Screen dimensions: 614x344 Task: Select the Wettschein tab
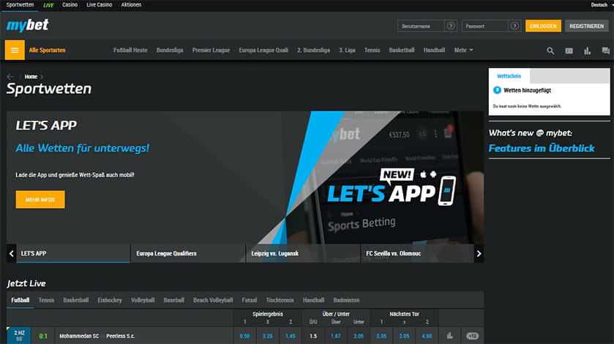pos(509,76)
